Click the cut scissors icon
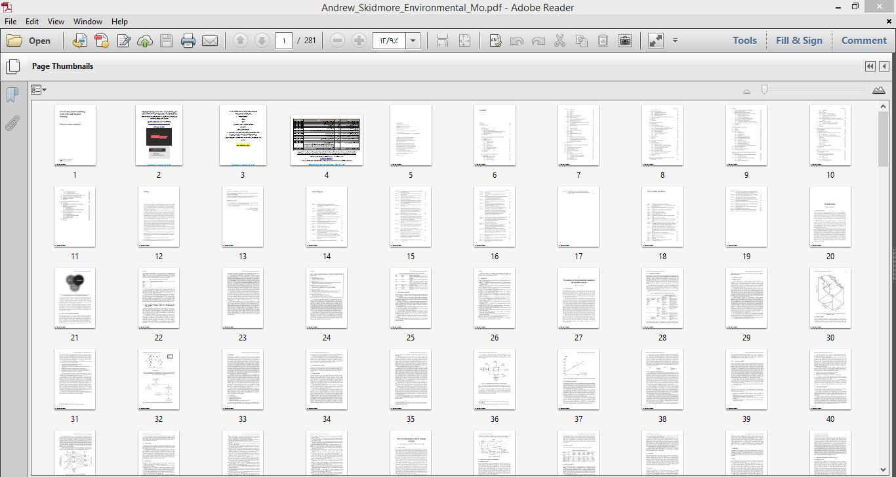The image size is (896, 477). click(560, 41)
